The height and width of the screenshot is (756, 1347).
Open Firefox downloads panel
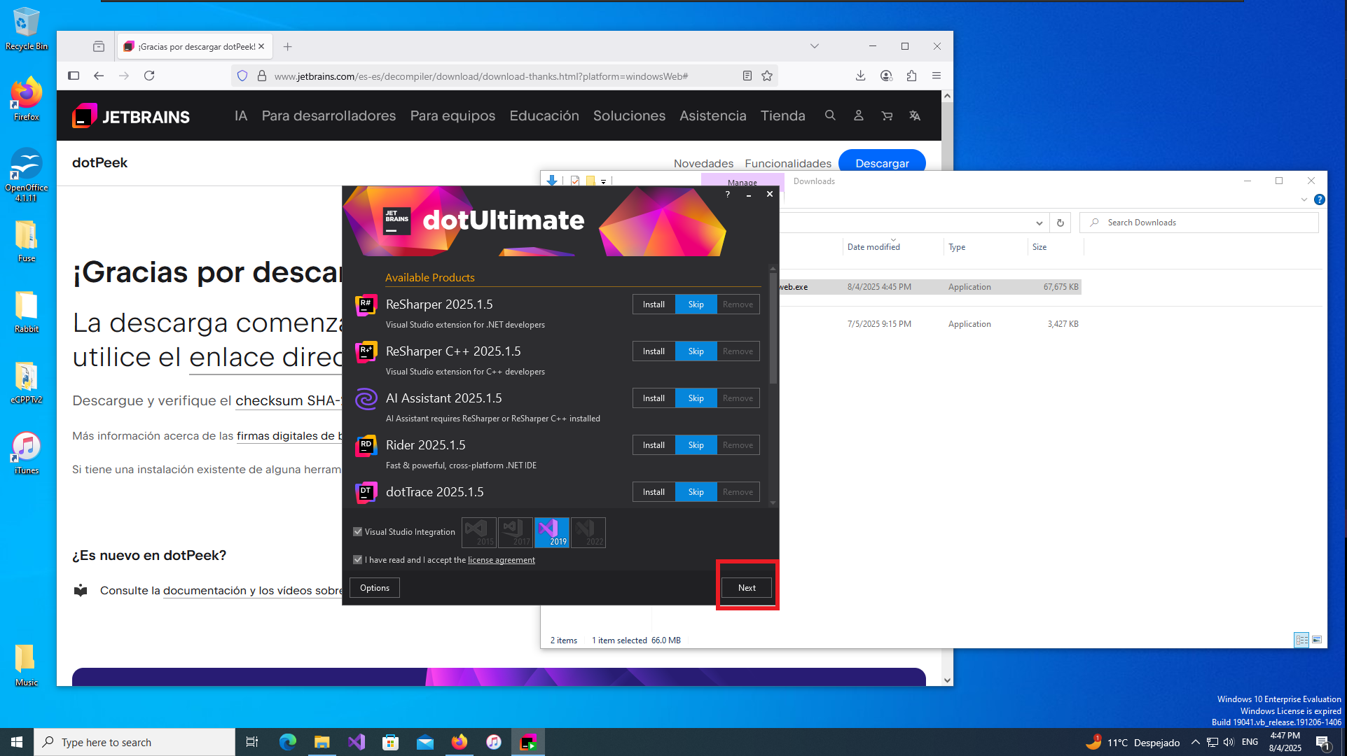click(861, 76)
